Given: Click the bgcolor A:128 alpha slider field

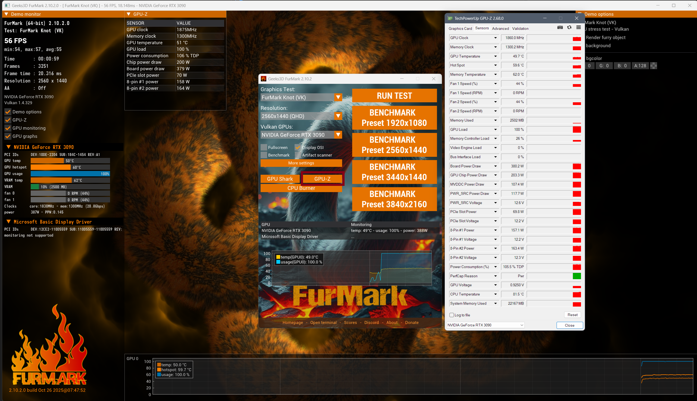Looking at the screenshot, I should (x=640, y=66).
